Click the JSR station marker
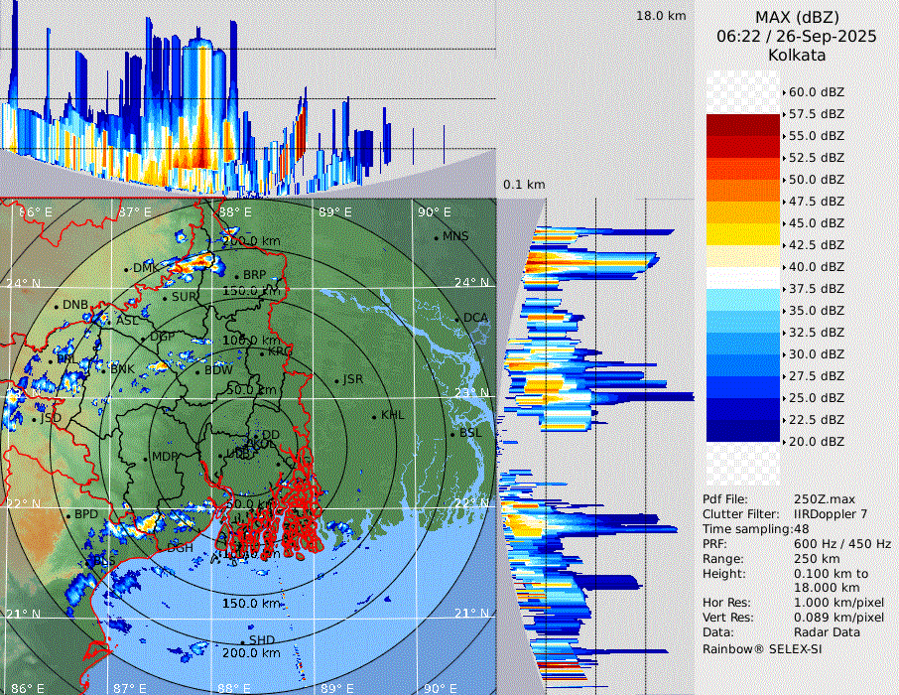Screen dimensions: 899x695 [335, 380]
